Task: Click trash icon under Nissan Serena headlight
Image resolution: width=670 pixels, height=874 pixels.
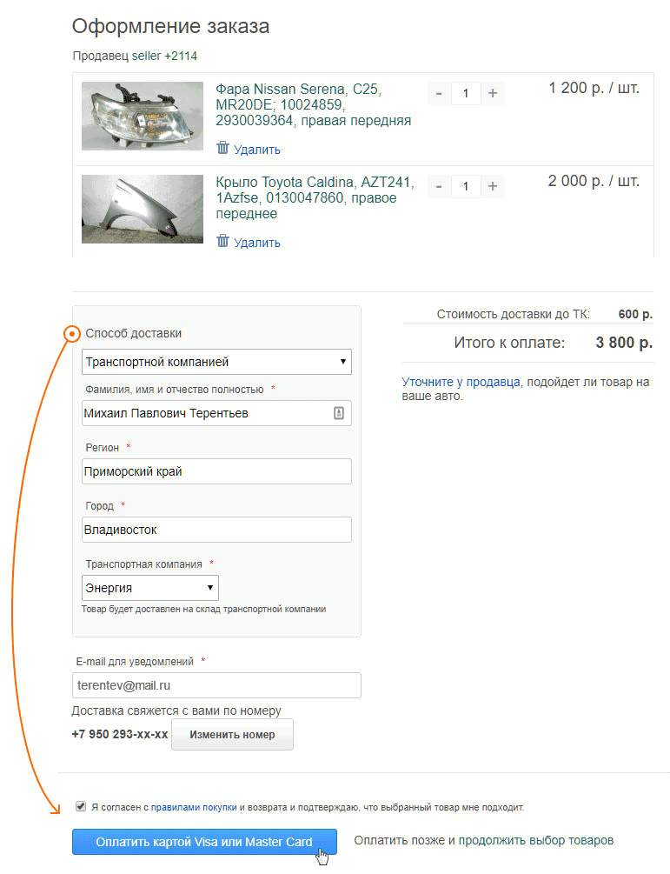Action: [222, 148]
